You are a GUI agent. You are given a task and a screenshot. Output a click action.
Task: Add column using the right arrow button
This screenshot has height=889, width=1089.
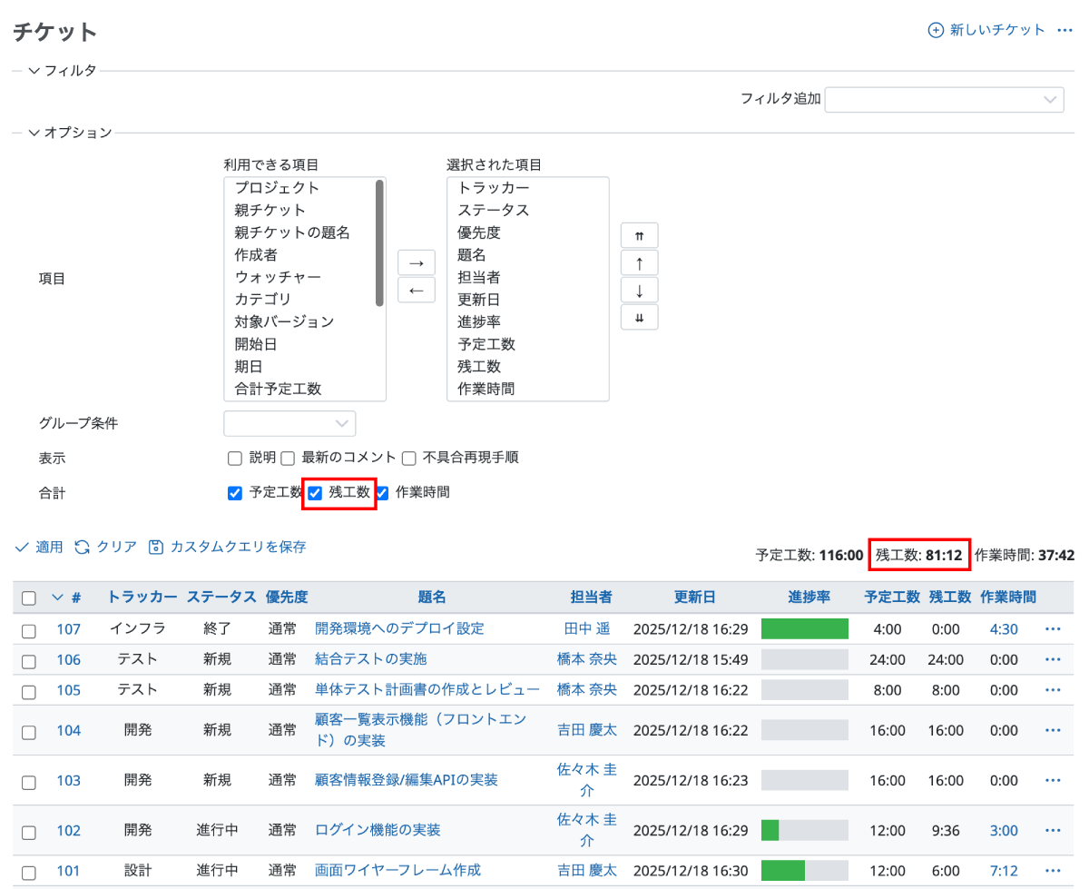pyautogui.click(x=417, y=262)
